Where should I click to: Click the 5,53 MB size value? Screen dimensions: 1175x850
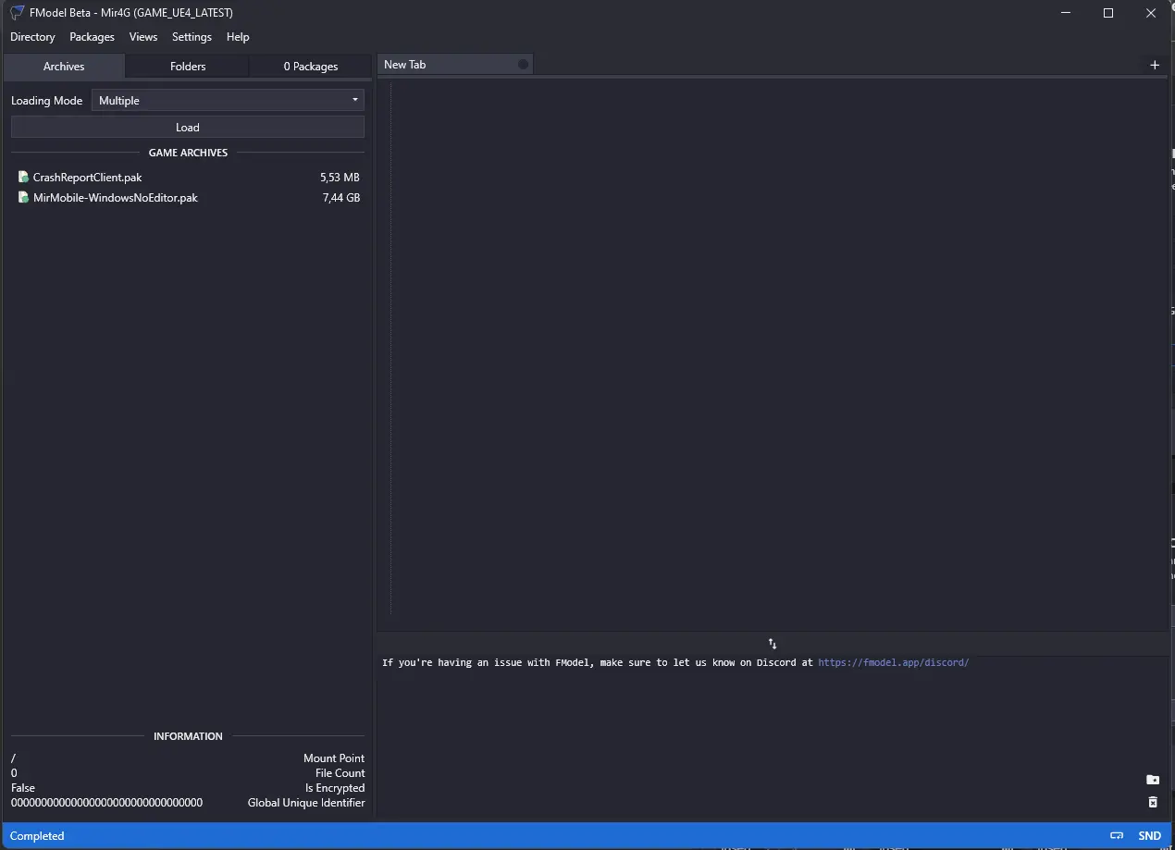pyautogui.click(x=340, y=178)
